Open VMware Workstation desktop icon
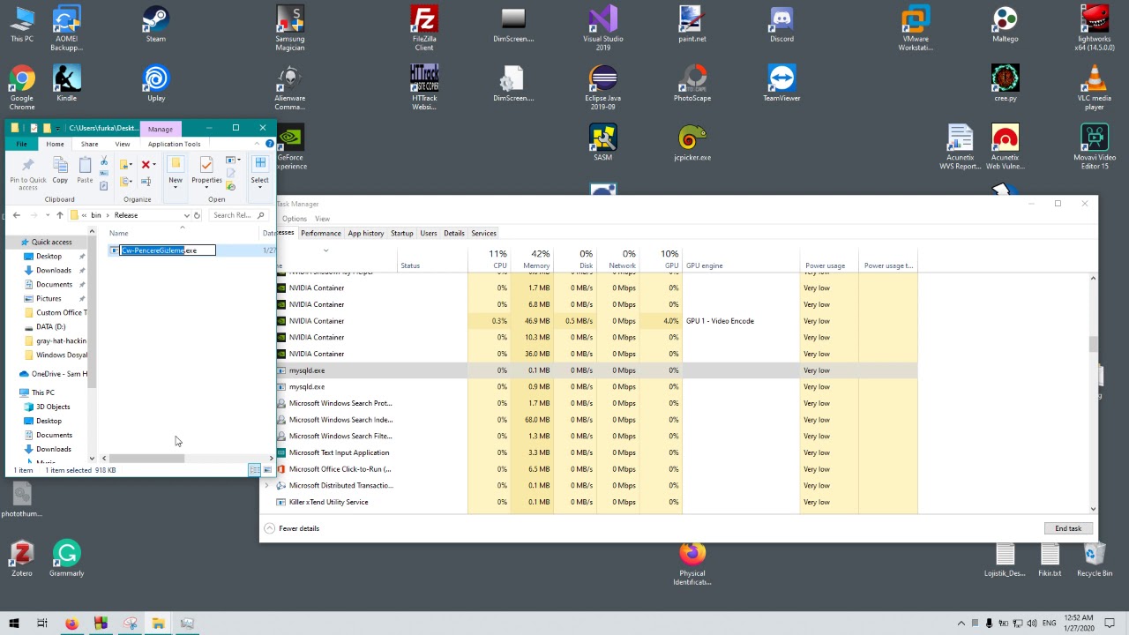Image resolution: width=1129 pixels, height=635 pixels. 916,28
